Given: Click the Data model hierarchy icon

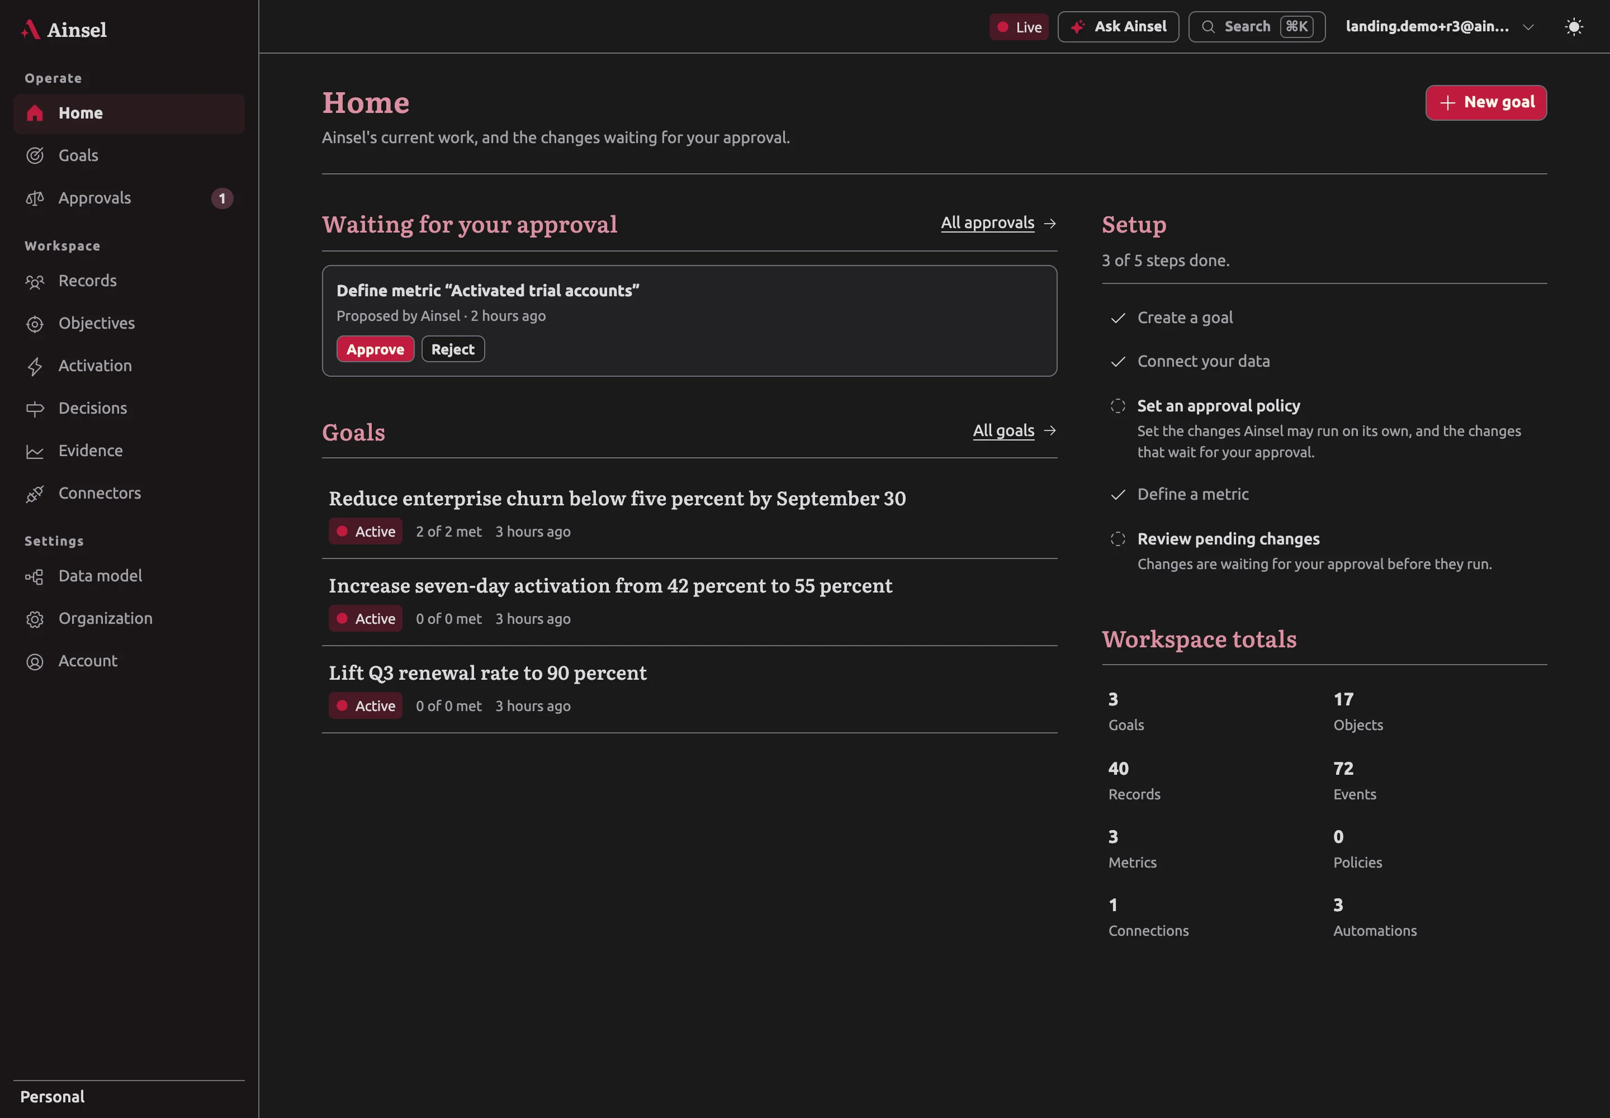Looking at the screenshot, I should pos(34,576).
